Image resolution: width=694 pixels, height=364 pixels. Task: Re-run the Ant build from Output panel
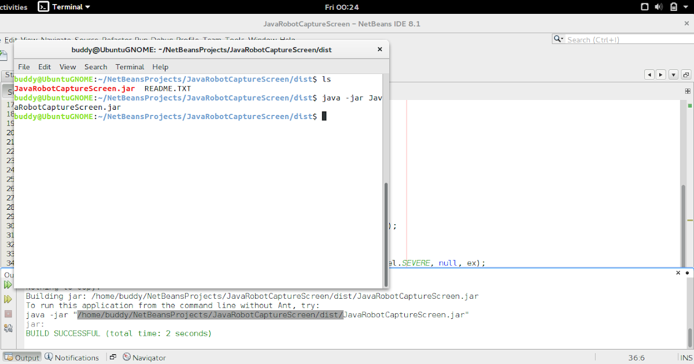(8, 283)
